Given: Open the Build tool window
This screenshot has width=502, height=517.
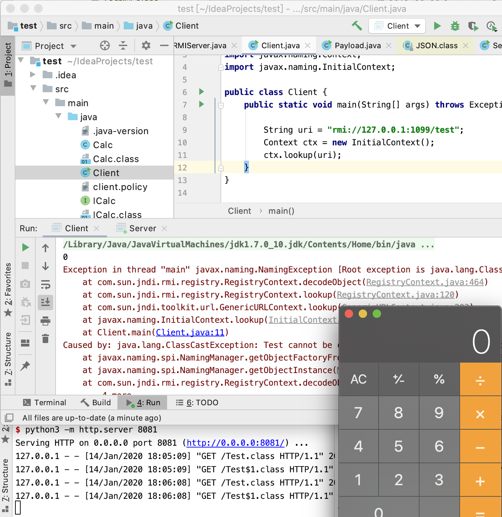Looking at the screenshot, I should (x=96, y=402).
